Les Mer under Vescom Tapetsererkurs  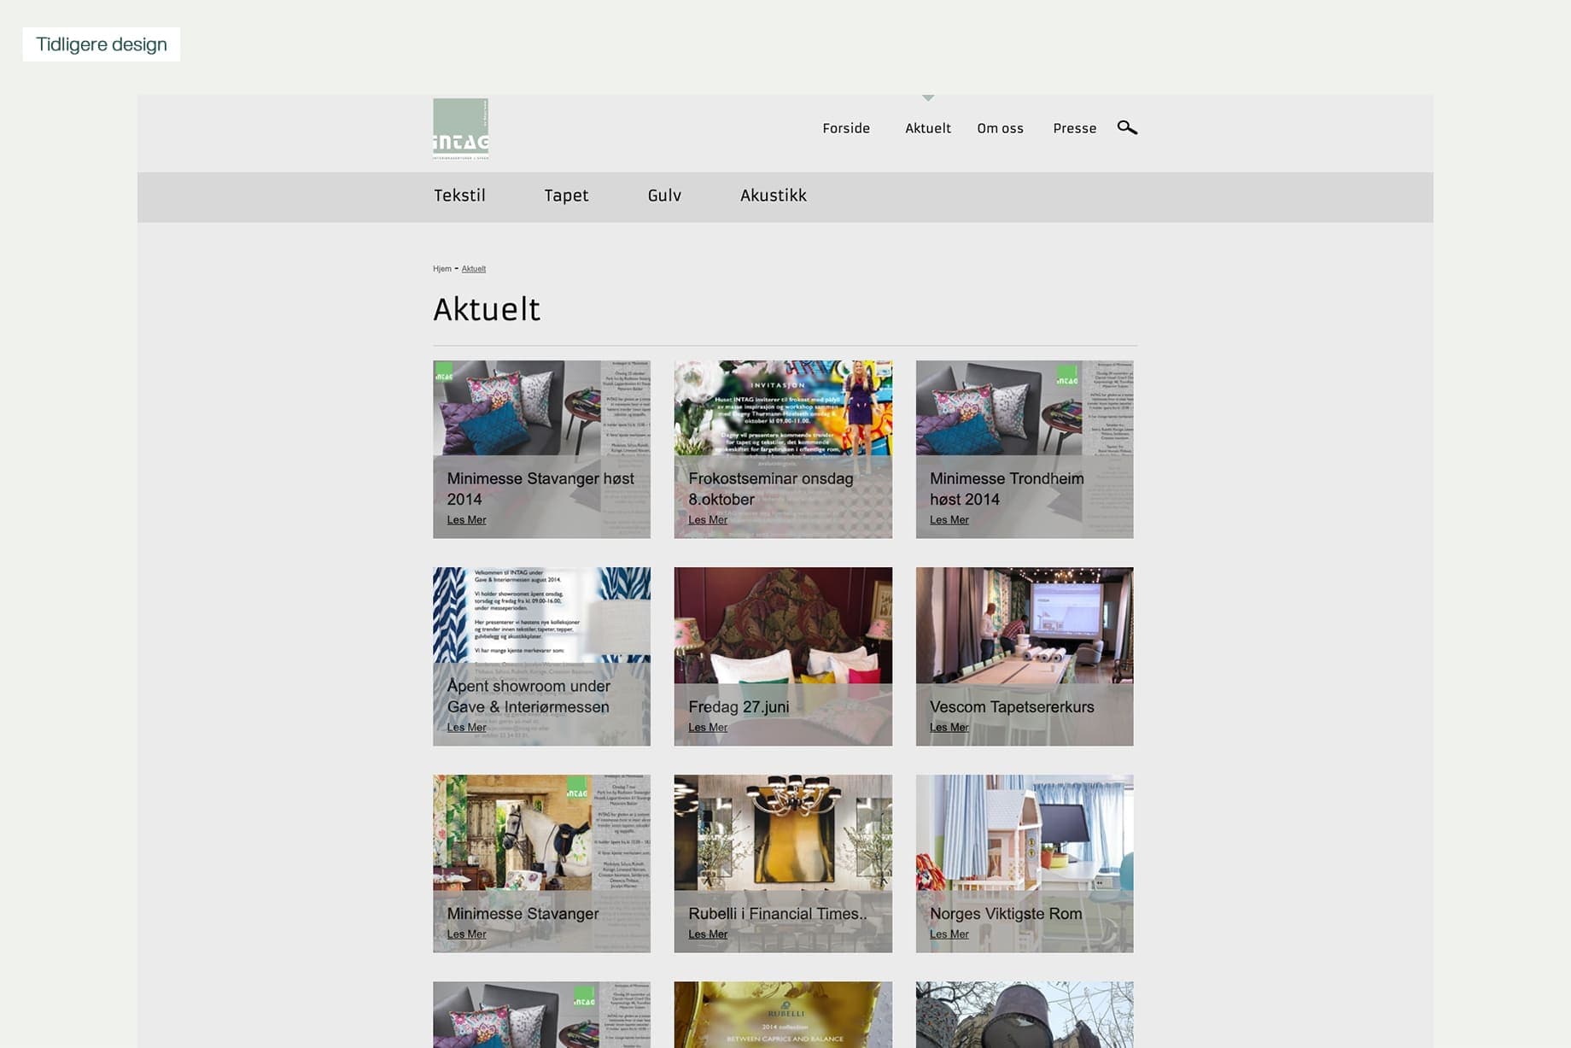(x=949, y=728)
